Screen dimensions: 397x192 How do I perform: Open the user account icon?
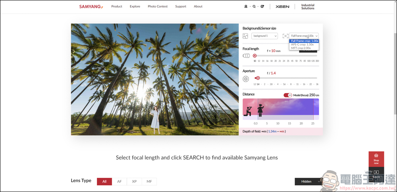pyautogui.click(x=246, y=7)
